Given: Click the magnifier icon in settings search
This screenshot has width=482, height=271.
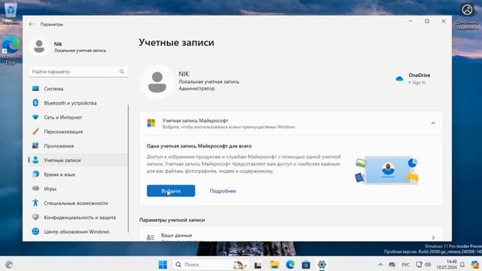Looking at the screenshot, I should 122,72.
